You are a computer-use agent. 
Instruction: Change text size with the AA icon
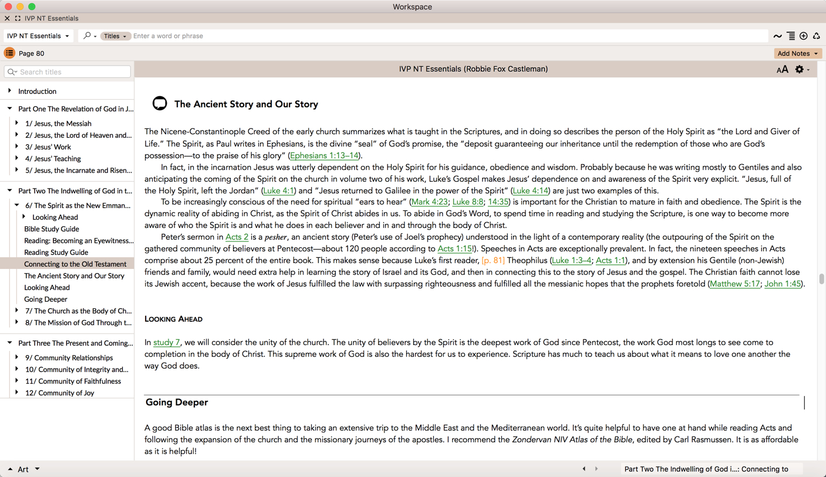tap(783, 70)
